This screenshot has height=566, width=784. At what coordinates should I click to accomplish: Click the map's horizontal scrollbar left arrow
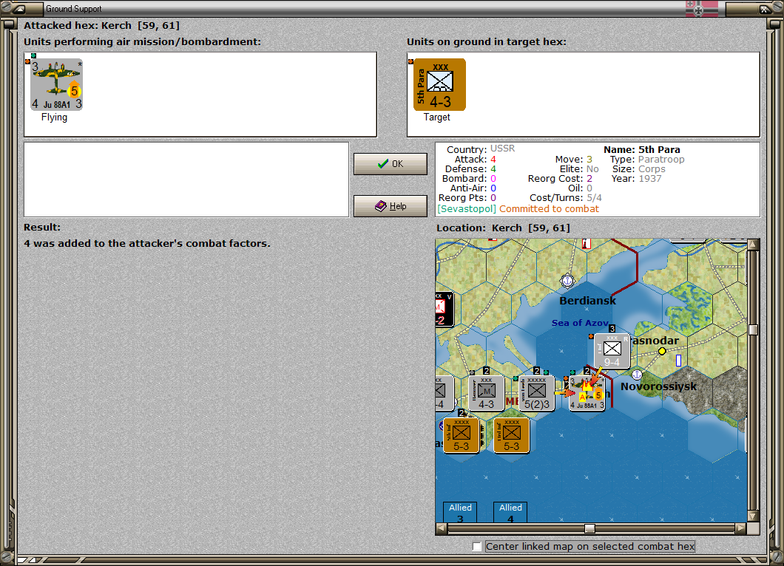pyautogui.click(x=441, y=528)
